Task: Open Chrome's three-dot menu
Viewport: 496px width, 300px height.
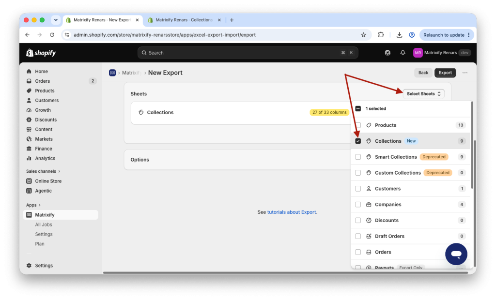Action: click(469, 35)
